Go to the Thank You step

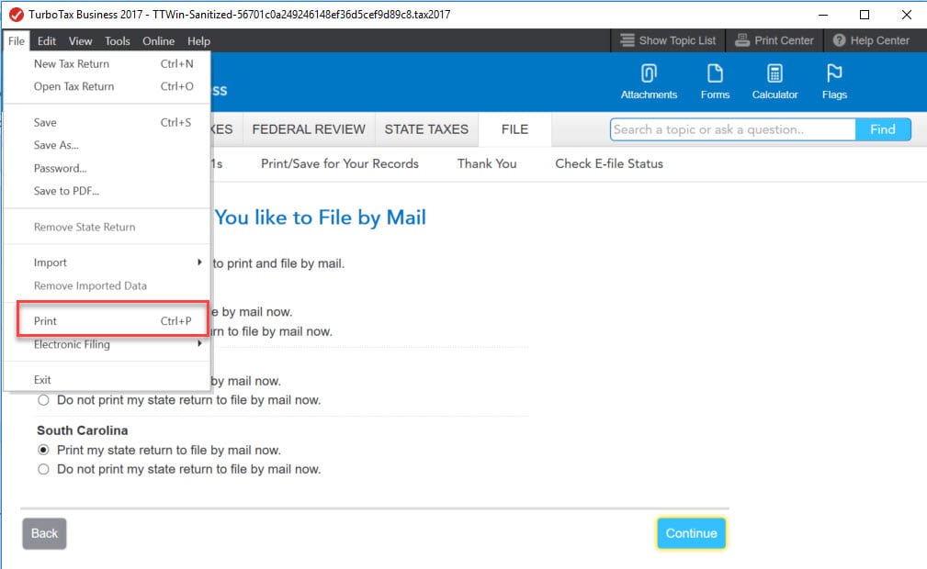[x=487, y=163]
